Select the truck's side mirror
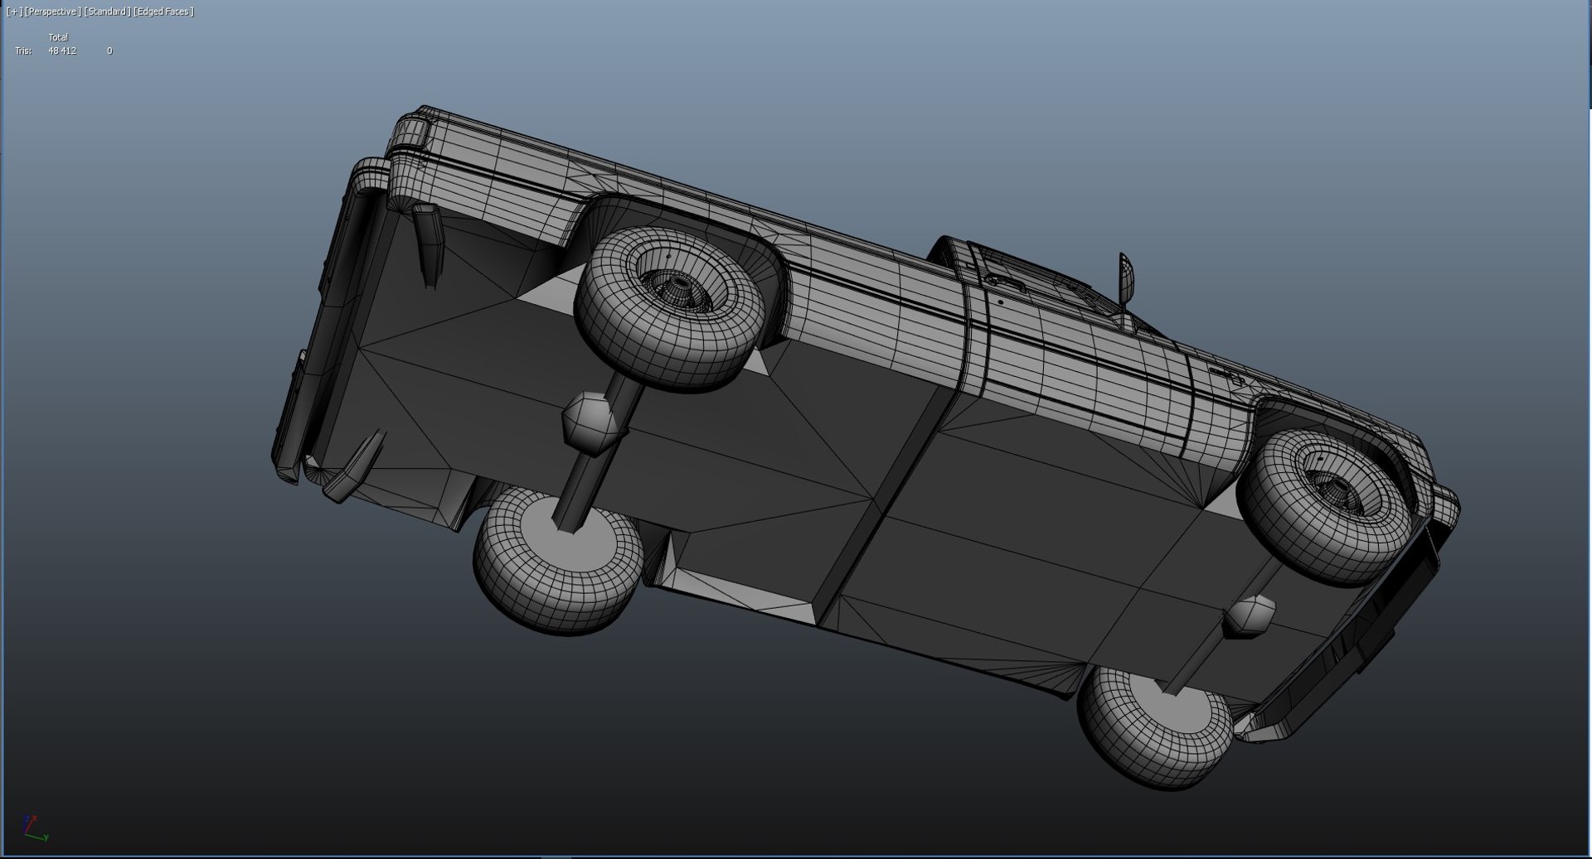This screenshot has width=1592, height=859. tap(1126, 277)
